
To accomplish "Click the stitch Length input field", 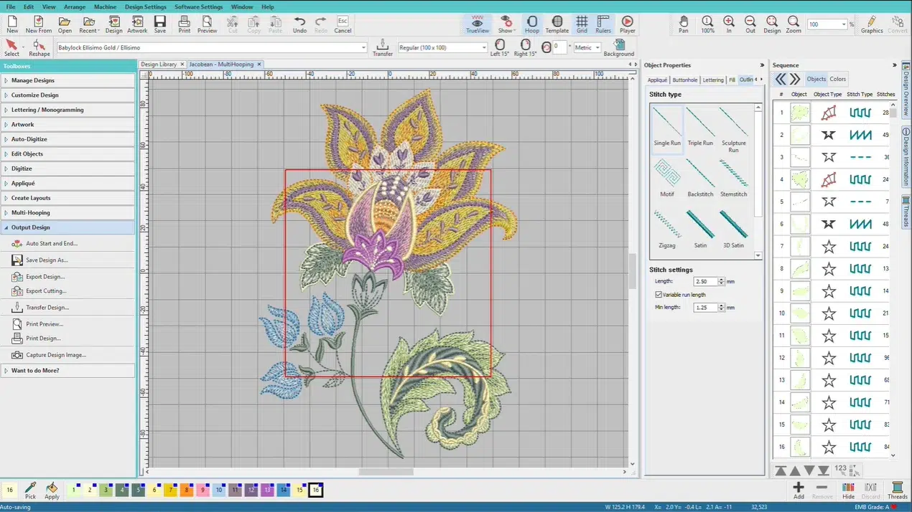I will 705,282.
